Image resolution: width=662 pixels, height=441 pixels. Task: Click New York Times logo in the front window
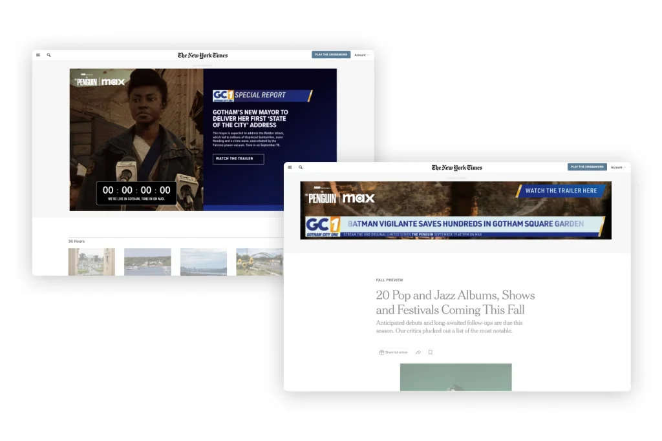pyautogui.click(x=456, y=167)
